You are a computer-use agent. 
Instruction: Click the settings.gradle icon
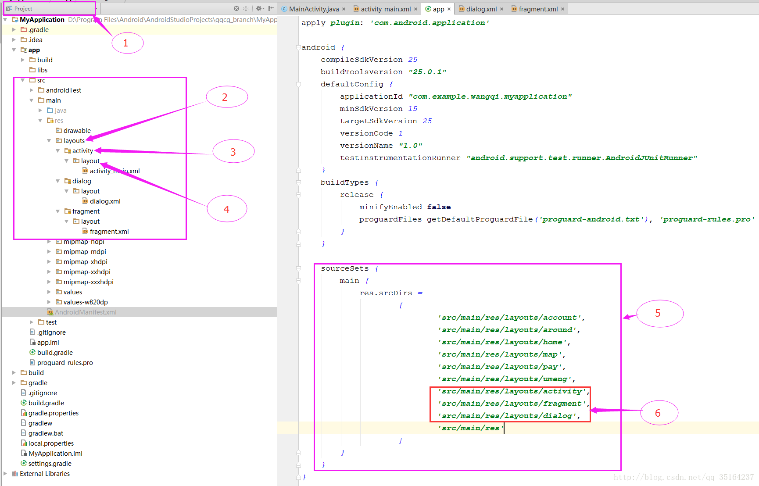pos(24,463)
